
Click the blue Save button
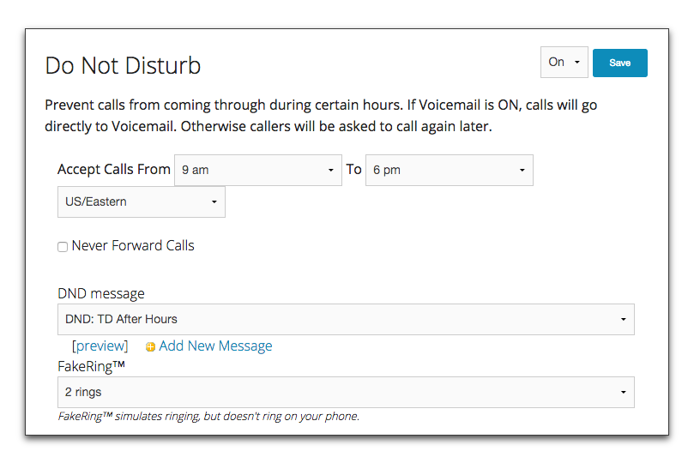(619, 63)
